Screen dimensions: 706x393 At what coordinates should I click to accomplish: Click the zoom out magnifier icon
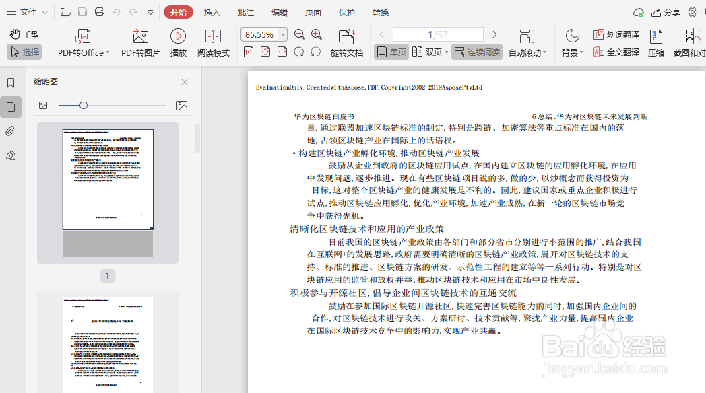tap(299, 34)
